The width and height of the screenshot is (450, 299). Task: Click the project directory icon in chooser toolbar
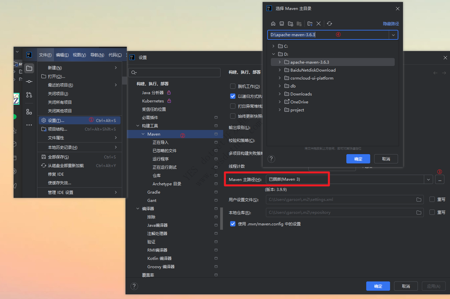290,24
